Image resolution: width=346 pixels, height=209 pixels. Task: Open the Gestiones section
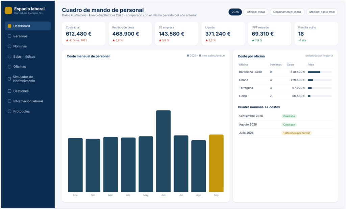pyautogui.click(x=28, y=91)
